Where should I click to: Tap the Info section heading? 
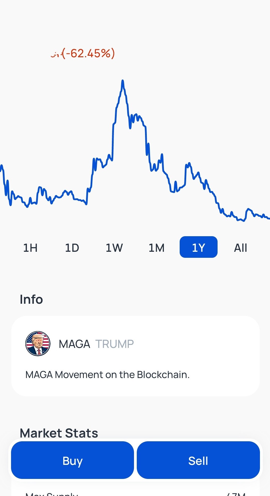click(31, 299)
